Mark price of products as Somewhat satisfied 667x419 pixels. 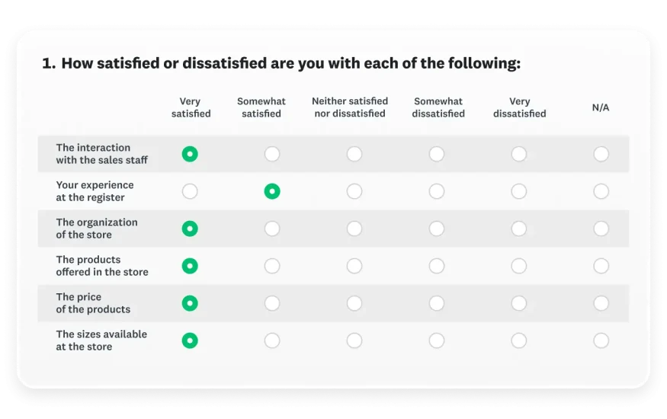tap(272, 304)
